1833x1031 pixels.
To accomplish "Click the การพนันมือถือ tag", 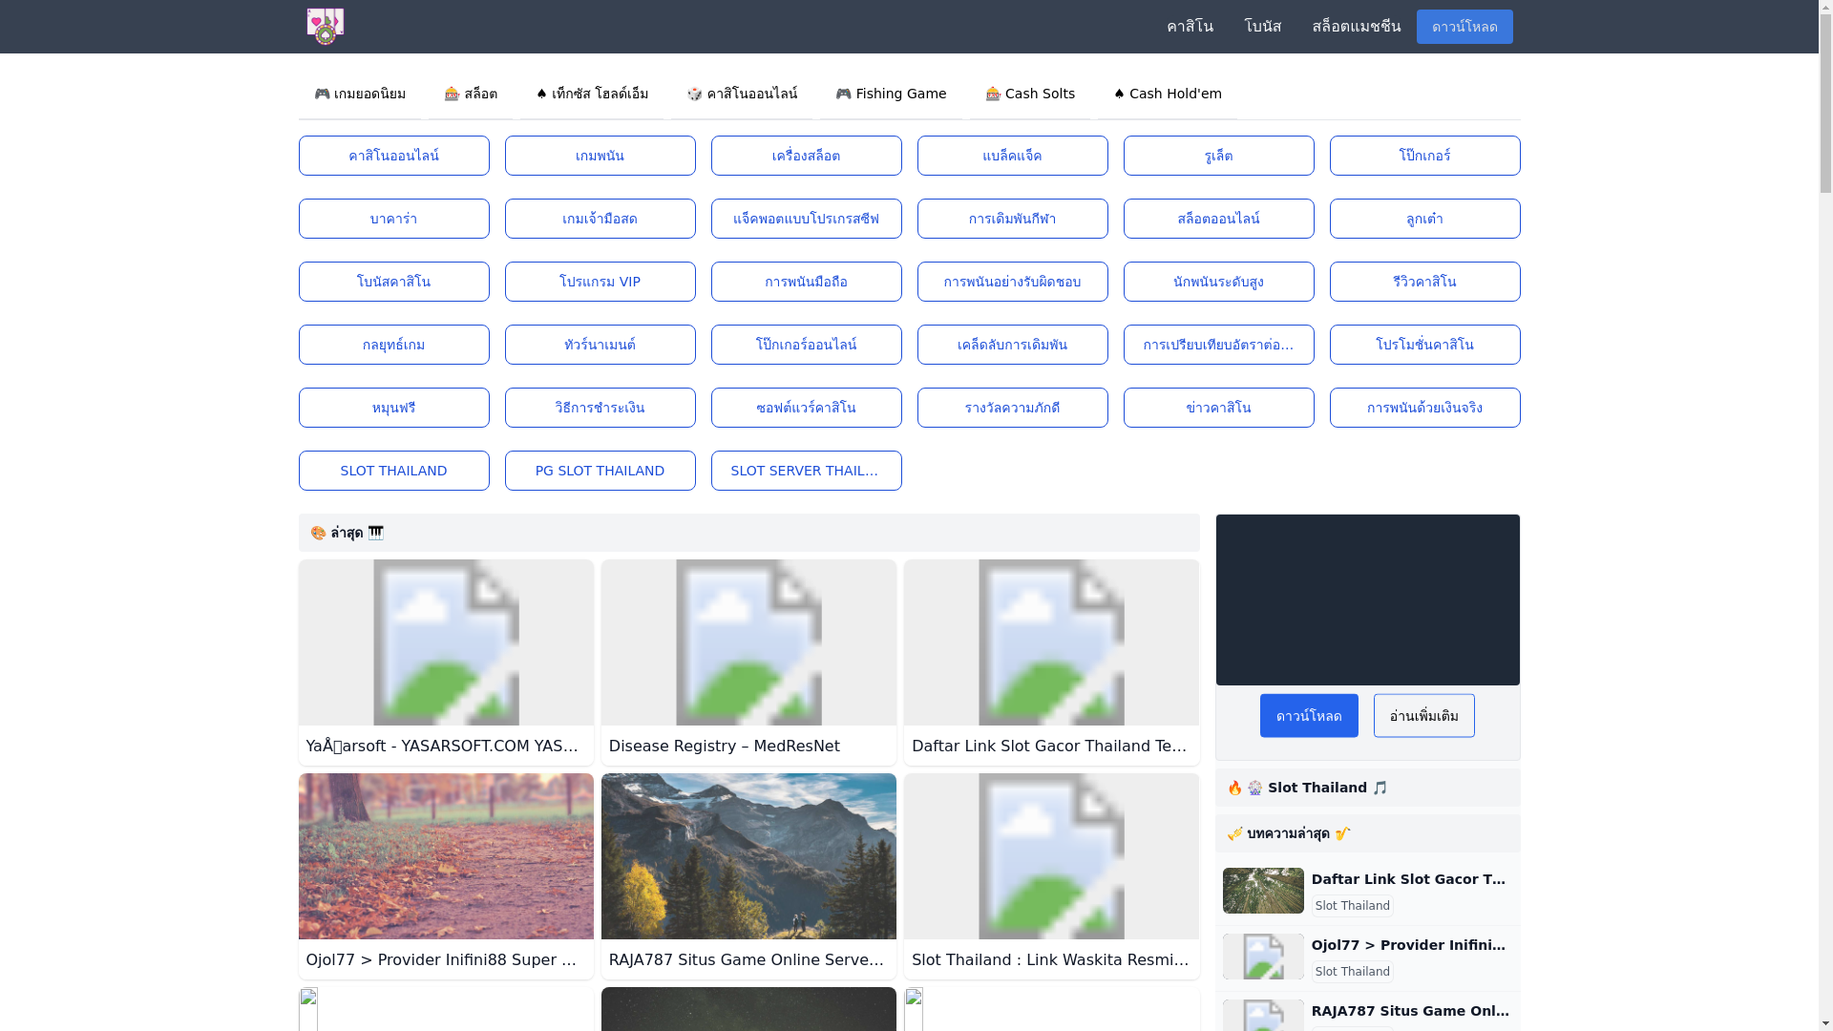I will [x=807, y=282].
